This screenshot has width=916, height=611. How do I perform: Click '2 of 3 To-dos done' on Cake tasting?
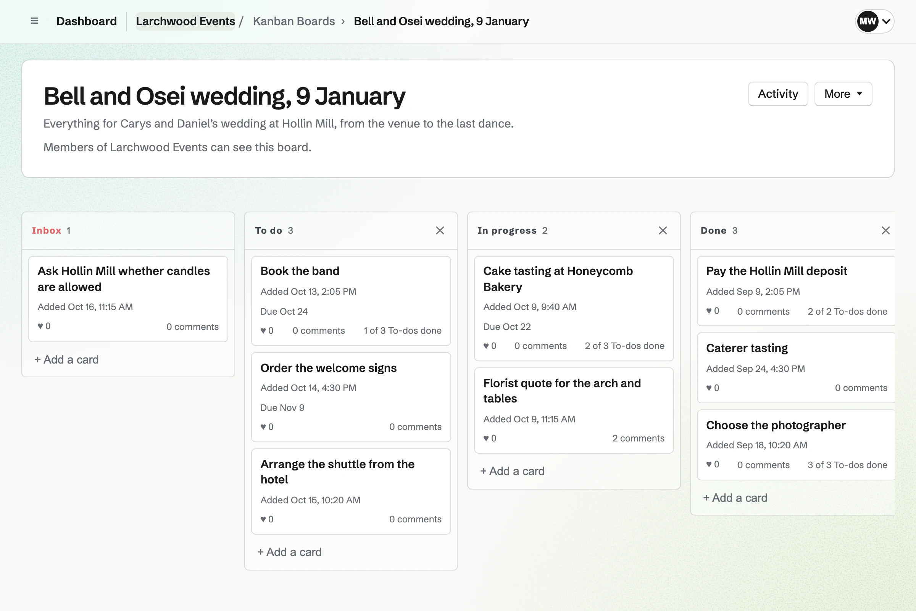coord(624,346)
